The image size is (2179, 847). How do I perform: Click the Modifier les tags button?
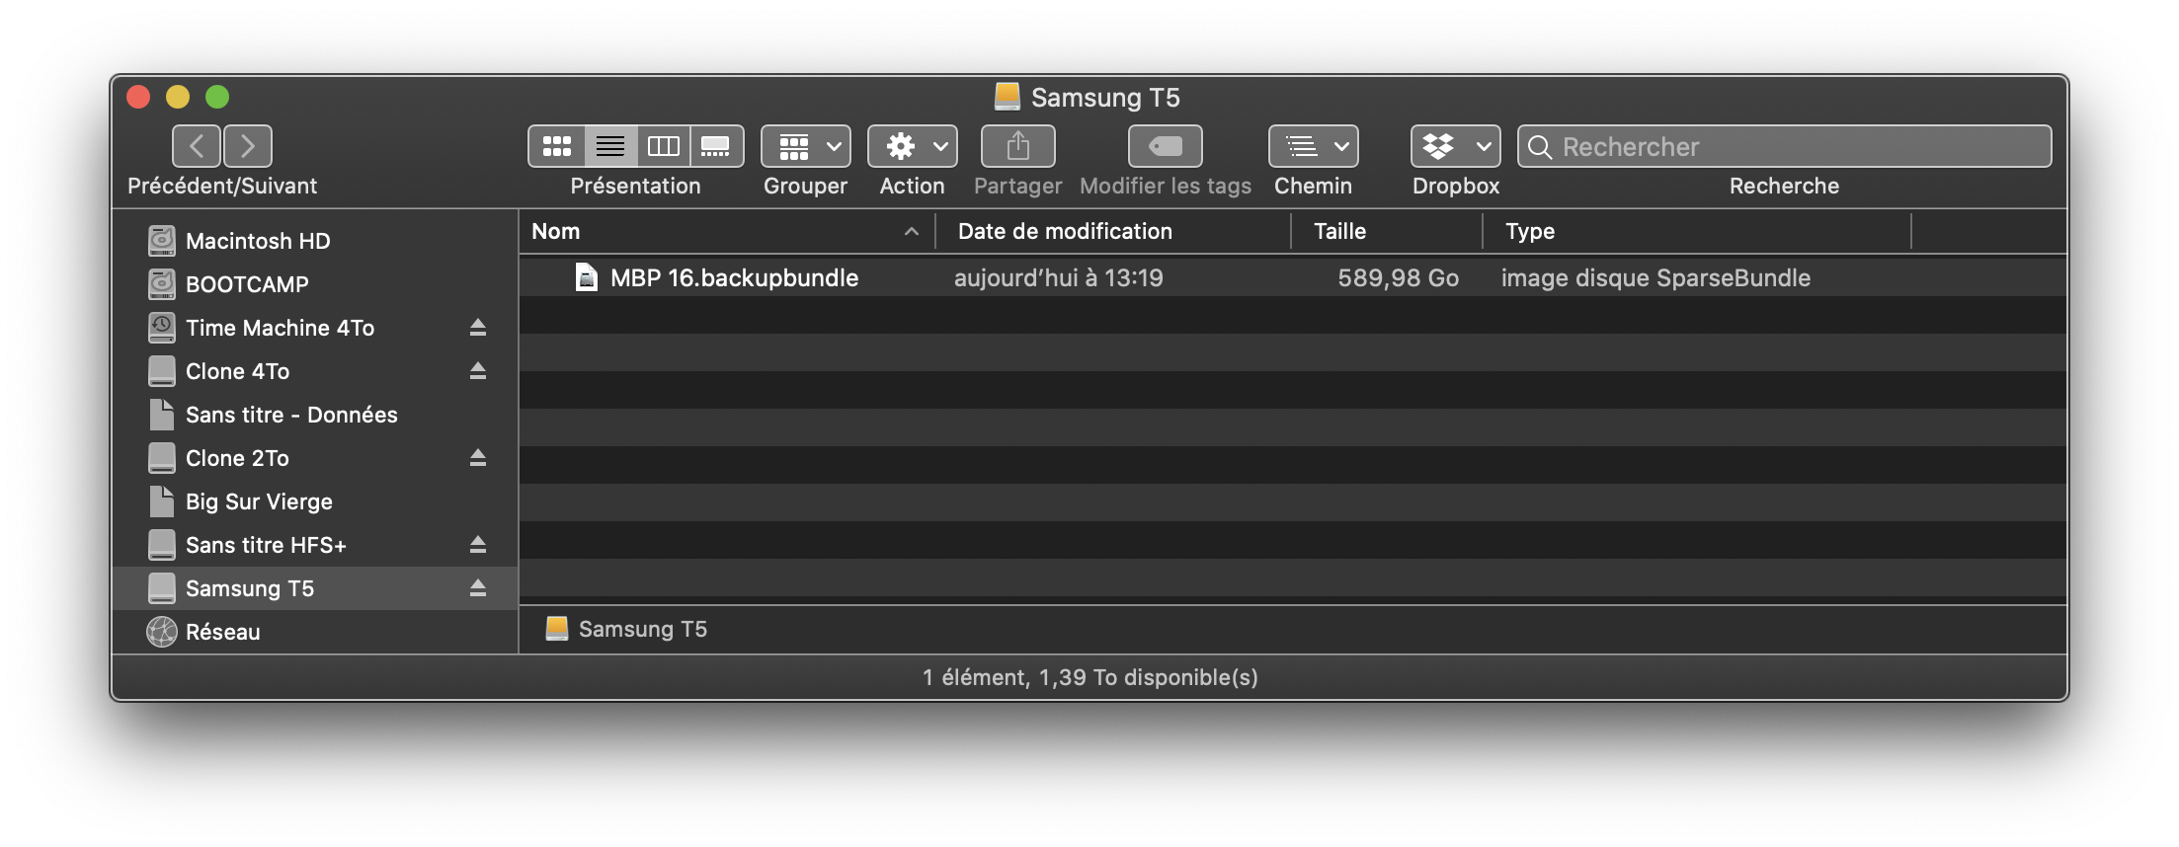(x=1166, y=146)
